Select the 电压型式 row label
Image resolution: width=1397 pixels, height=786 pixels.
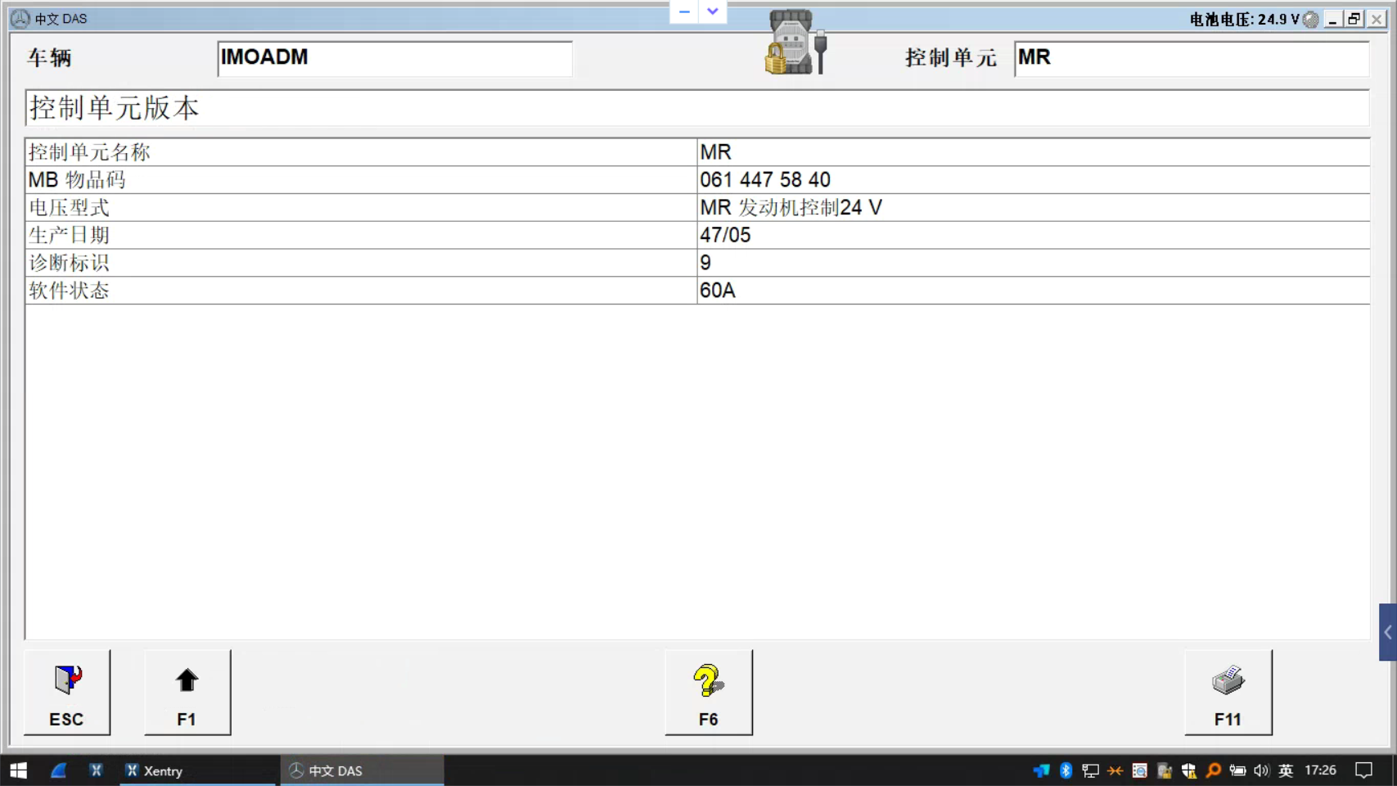(69, 208)
